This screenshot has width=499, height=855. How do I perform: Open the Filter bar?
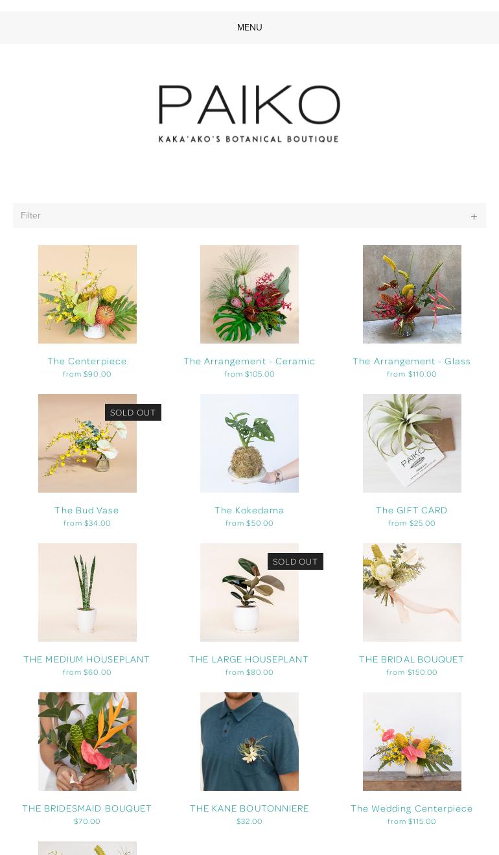(x=250, y=215)
